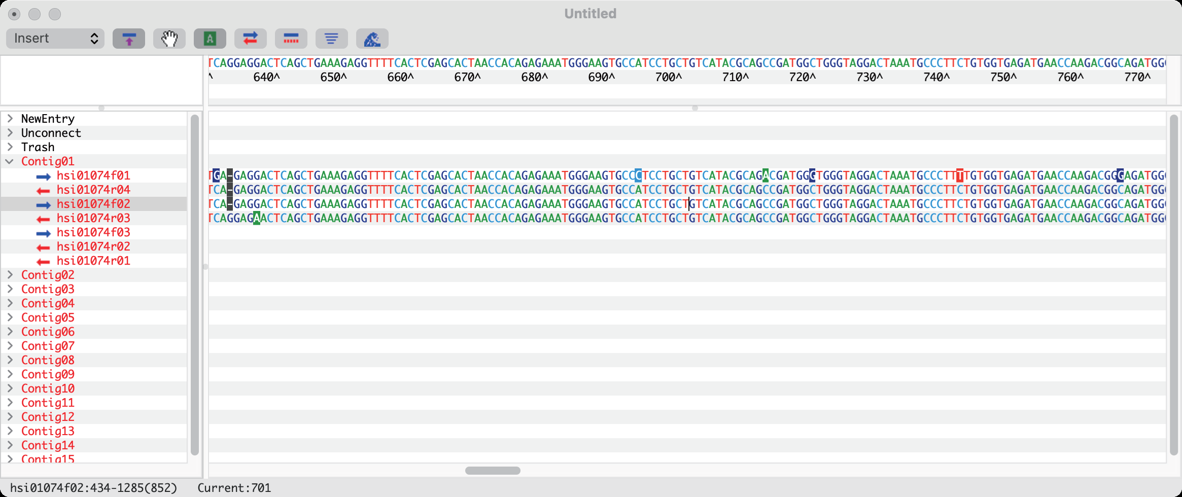Select read hsi01074r01
Screen dimensions: 1182x497
click(x=93, y=261)
